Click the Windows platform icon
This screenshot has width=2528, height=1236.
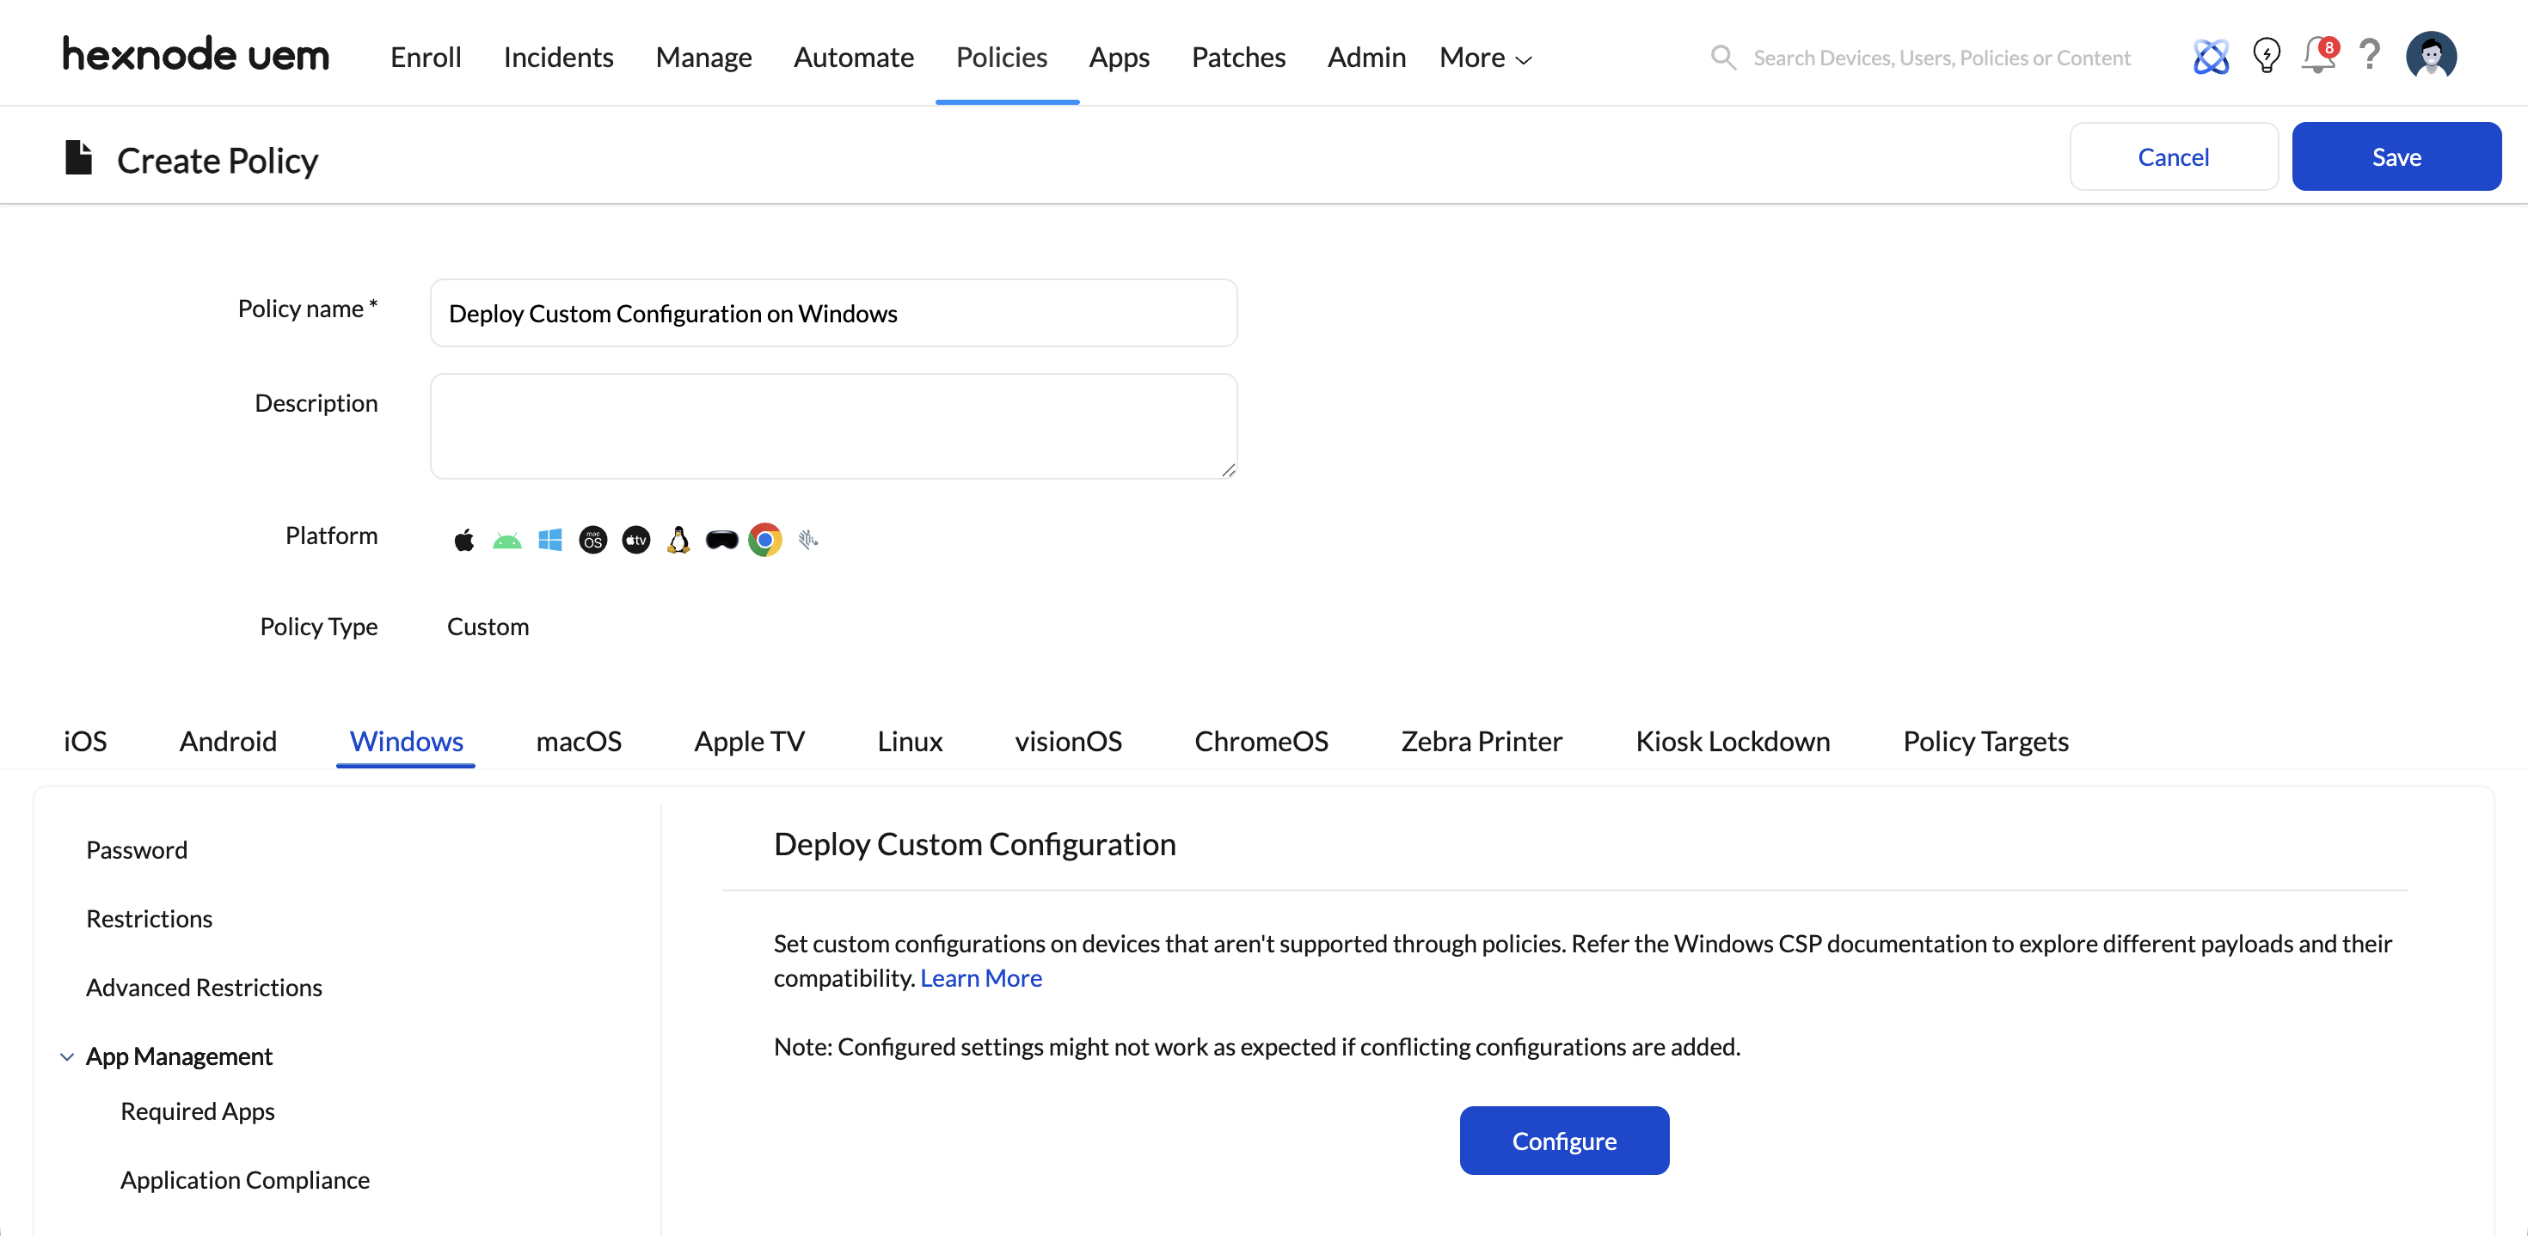coord(549,540)
